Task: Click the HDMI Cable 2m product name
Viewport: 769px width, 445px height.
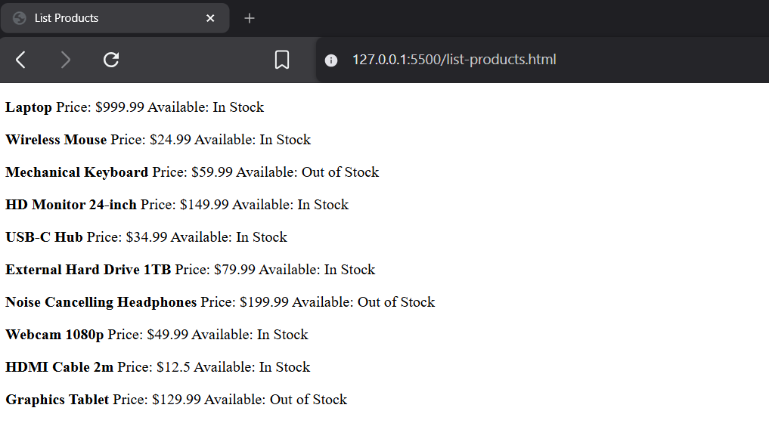Action: [x=59, y=367]
